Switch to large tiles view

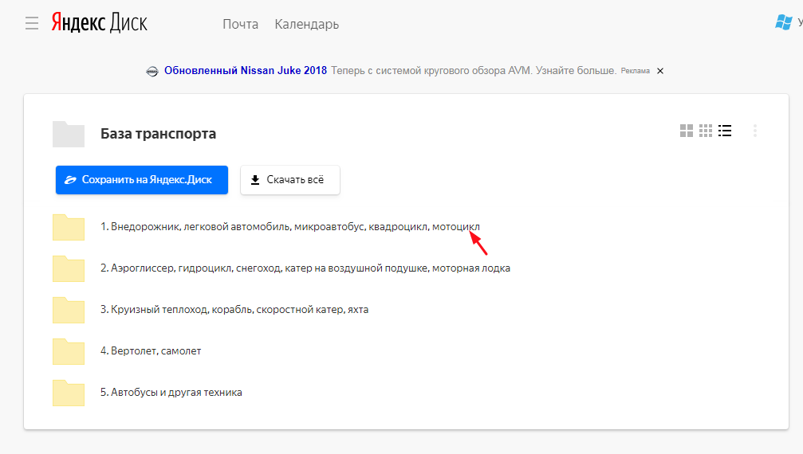click(x=686, y=131)
